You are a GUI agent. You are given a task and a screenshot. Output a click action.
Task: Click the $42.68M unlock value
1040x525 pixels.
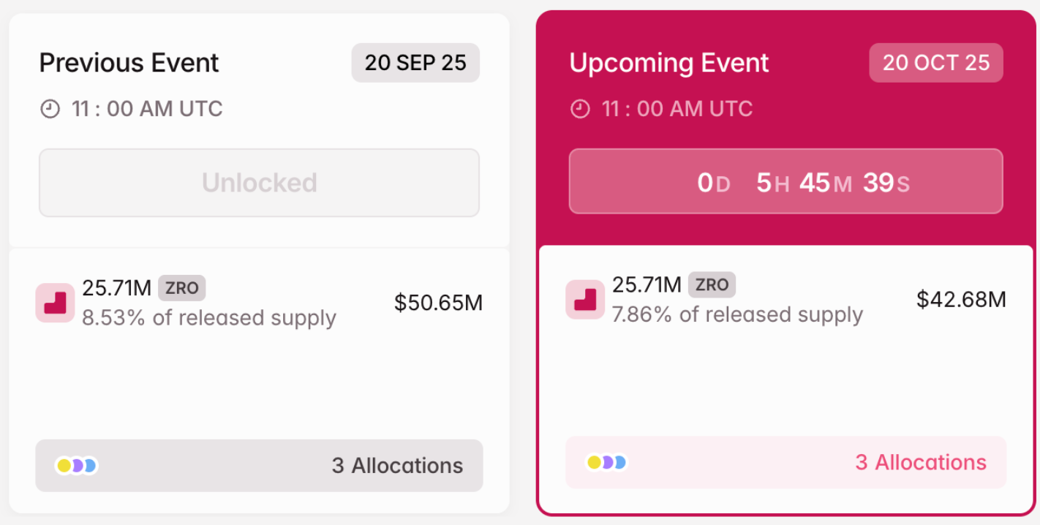(961, 300)
